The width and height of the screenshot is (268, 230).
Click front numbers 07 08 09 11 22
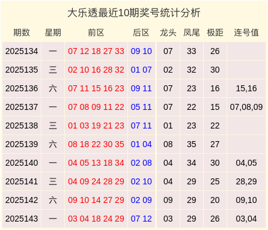pyautogui.click(x=96, y=107)
